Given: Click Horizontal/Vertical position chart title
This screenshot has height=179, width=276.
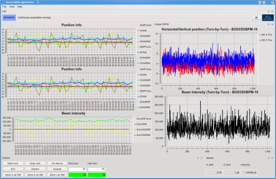Looking at the screenshot, I should 210,29.
